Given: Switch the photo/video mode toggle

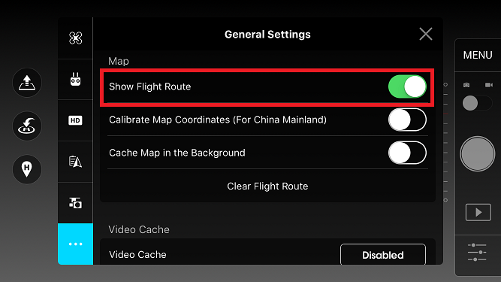Looking at the screenshot, I should coord(478,103).
